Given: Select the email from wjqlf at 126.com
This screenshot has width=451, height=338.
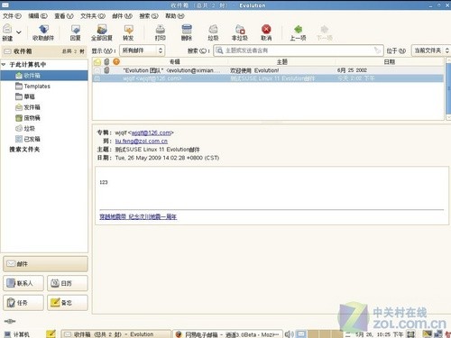Looking at the screenshot, I should point(268,78).
